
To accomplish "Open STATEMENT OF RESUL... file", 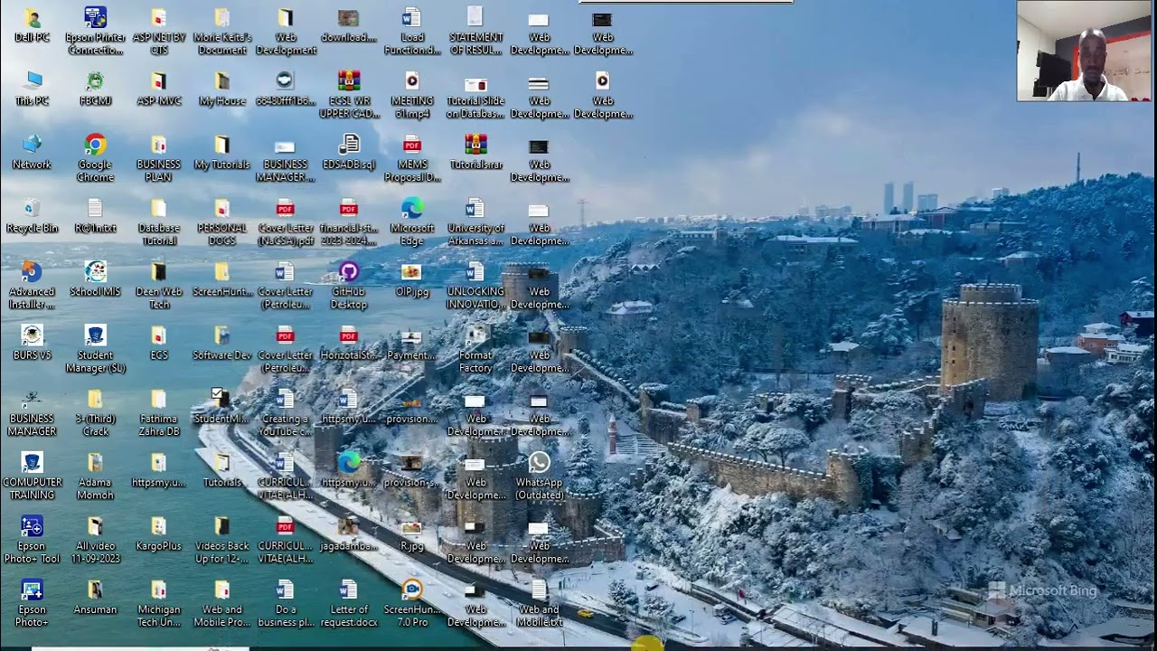I will 475,32.
